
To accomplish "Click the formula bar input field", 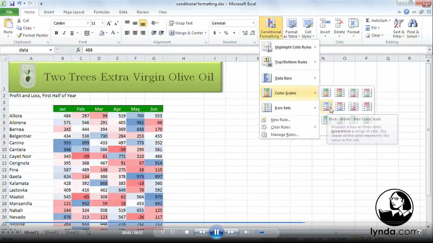I will [x=255, y=50].
